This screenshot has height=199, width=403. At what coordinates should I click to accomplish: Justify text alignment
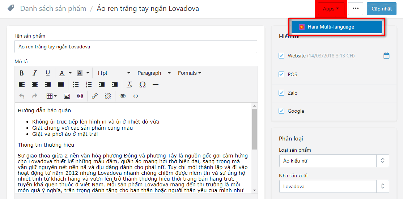point(61,85)
